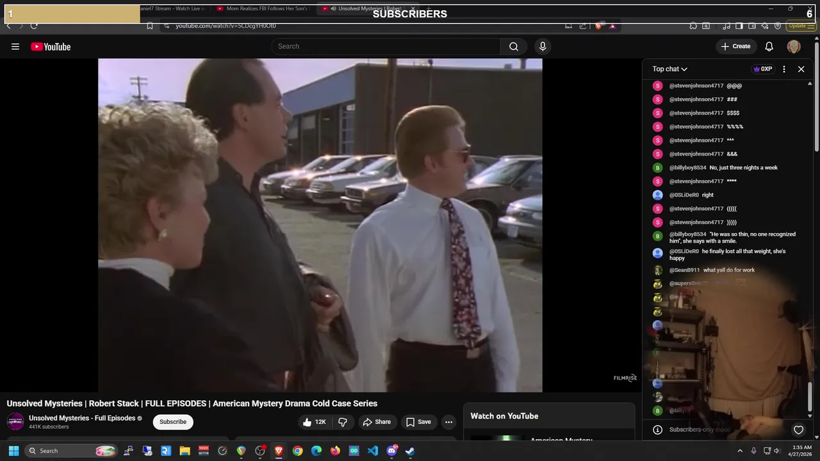820x461 pixels.
Task: Open YouTube notifications bell
Action: (x=769, y=46)
